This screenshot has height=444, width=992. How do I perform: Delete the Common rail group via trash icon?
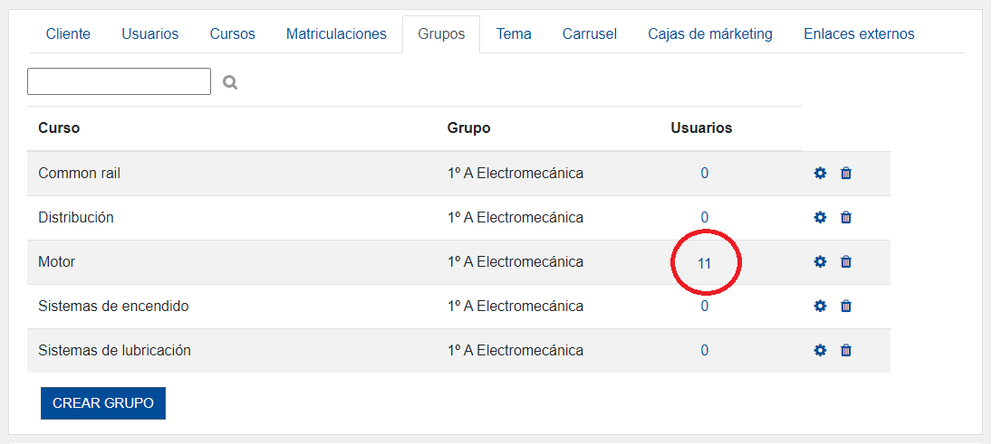tap(846, 173)
